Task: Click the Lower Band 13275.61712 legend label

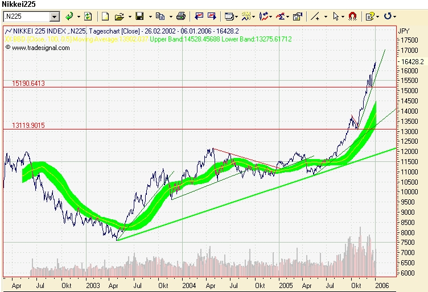Action: pyautogui.click(x=256, y=39)
